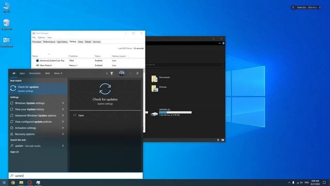Open the More dropdown in search filters
The width and height of the screenshot is (330, 186).
pos(58,73)
